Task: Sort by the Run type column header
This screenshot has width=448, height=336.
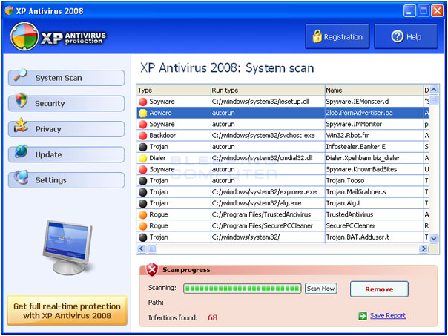Action: click(268, 90)
